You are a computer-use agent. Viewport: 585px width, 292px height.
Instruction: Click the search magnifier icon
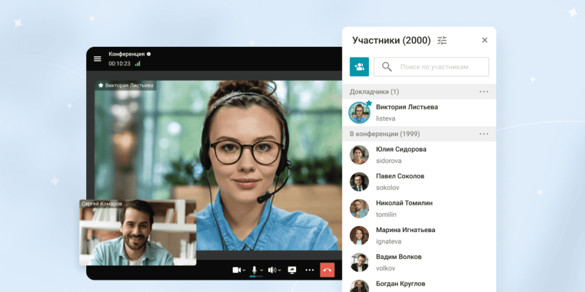click(x=387, y=67)
